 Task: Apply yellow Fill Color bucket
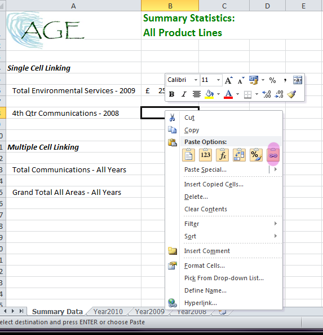coord(209,94)
